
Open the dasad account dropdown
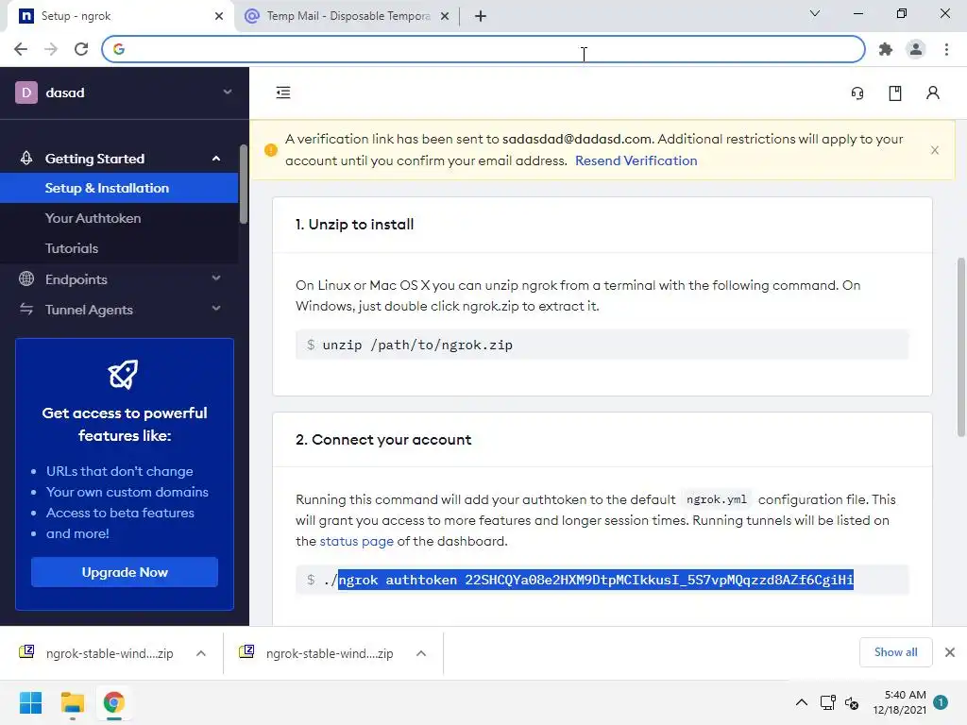pyautogui.click(x=227, y=92)
